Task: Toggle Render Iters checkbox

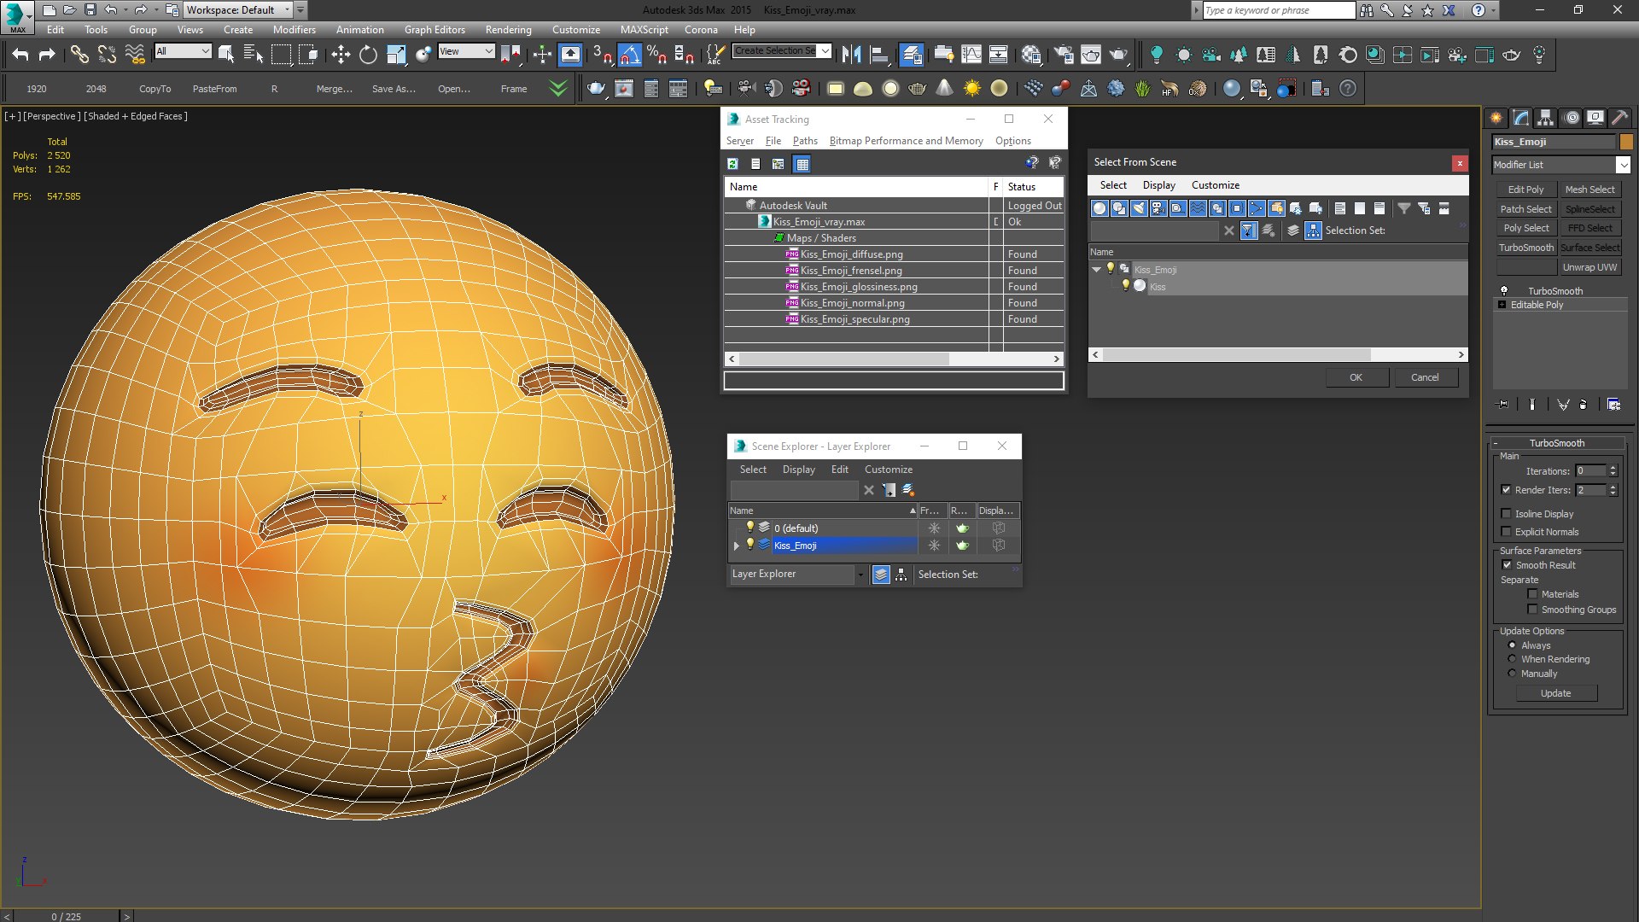Action: 1506,490
